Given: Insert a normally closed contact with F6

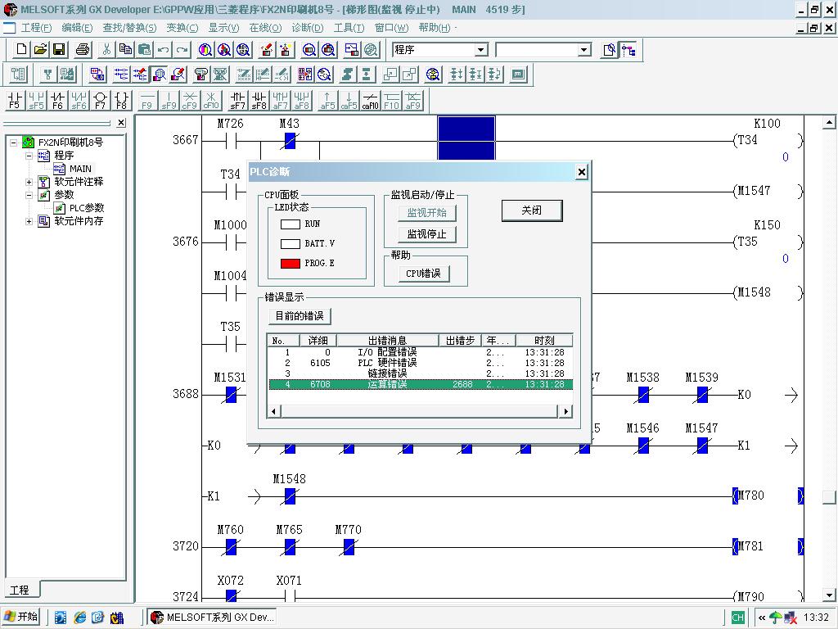Looking at the screenshot, I should point(57,101).
